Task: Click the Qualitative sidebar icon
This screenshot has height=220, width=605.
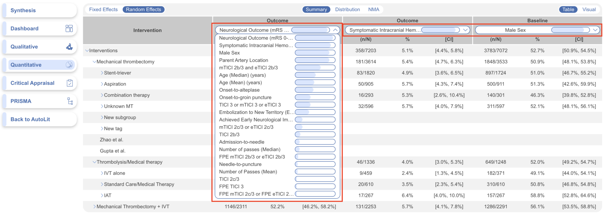Action: [x=69, y=47]
